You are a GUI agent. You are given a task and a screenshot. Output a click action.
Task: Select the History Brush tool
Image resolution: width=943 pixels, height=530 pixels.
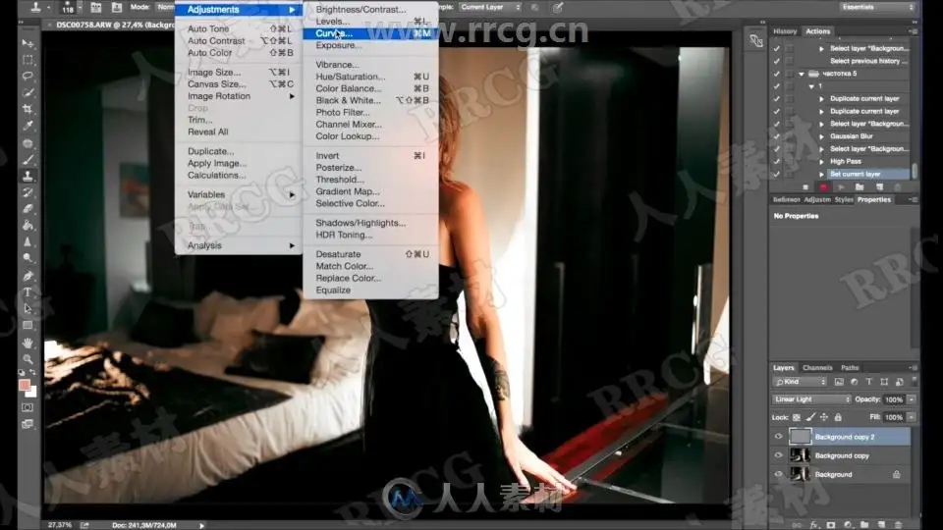click(28, 193)
